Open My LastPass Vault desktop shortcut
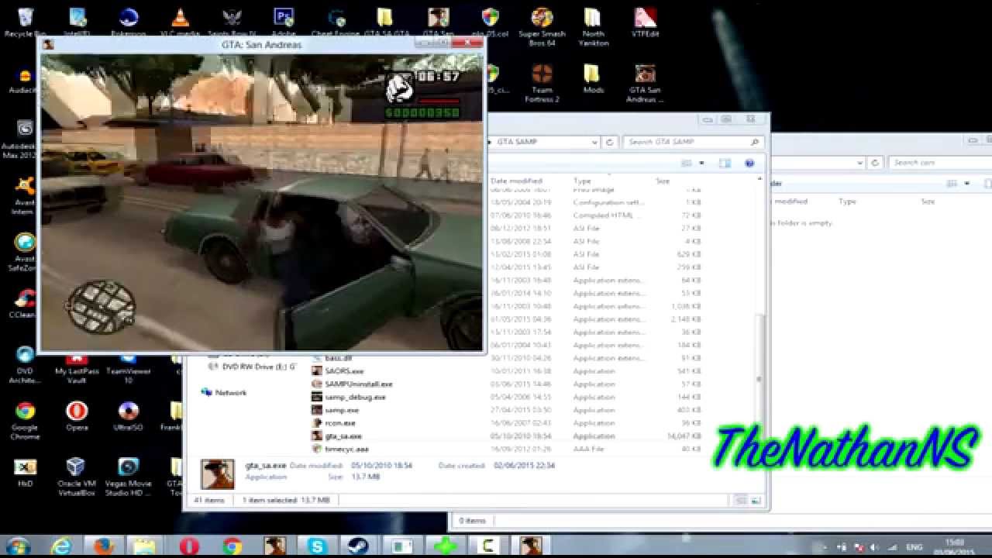The width and height of the screenshot is (992, 558). point(77,370)
